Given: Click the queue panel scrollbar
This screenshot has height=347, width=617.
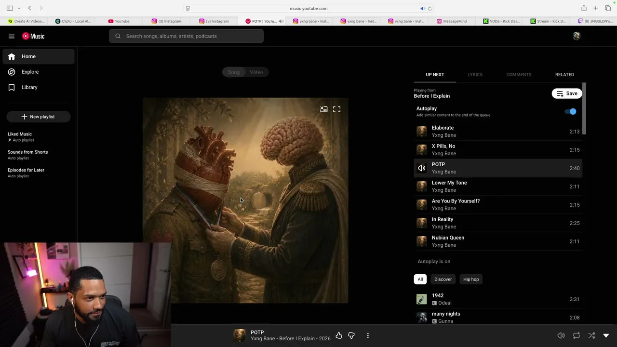Looking at the screenshot, I should click(584, 108).
